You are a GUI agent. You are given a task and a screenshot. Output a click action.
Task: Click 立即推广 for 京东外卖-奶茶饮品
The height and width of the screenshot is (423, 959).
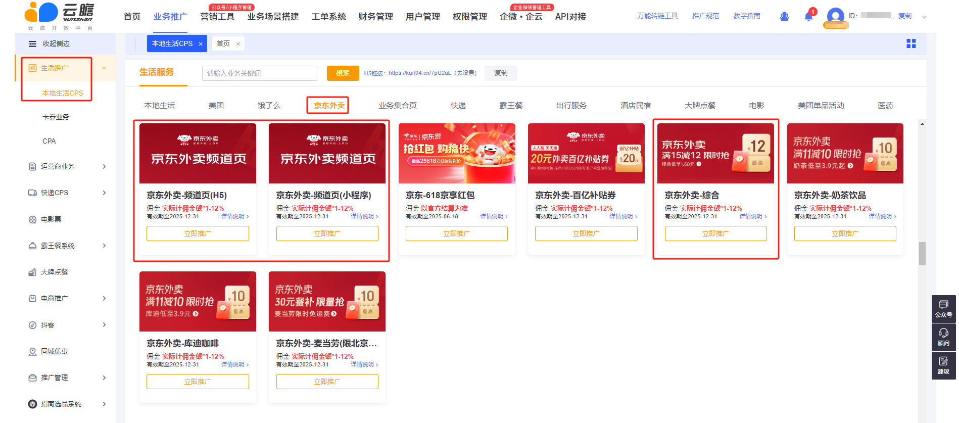tap(845, 233)
